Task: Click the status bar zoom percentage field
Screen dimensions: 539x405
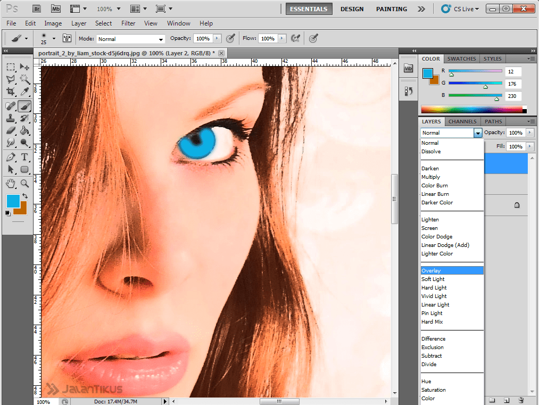Action: pyautogui.click(x=45, y=402)
